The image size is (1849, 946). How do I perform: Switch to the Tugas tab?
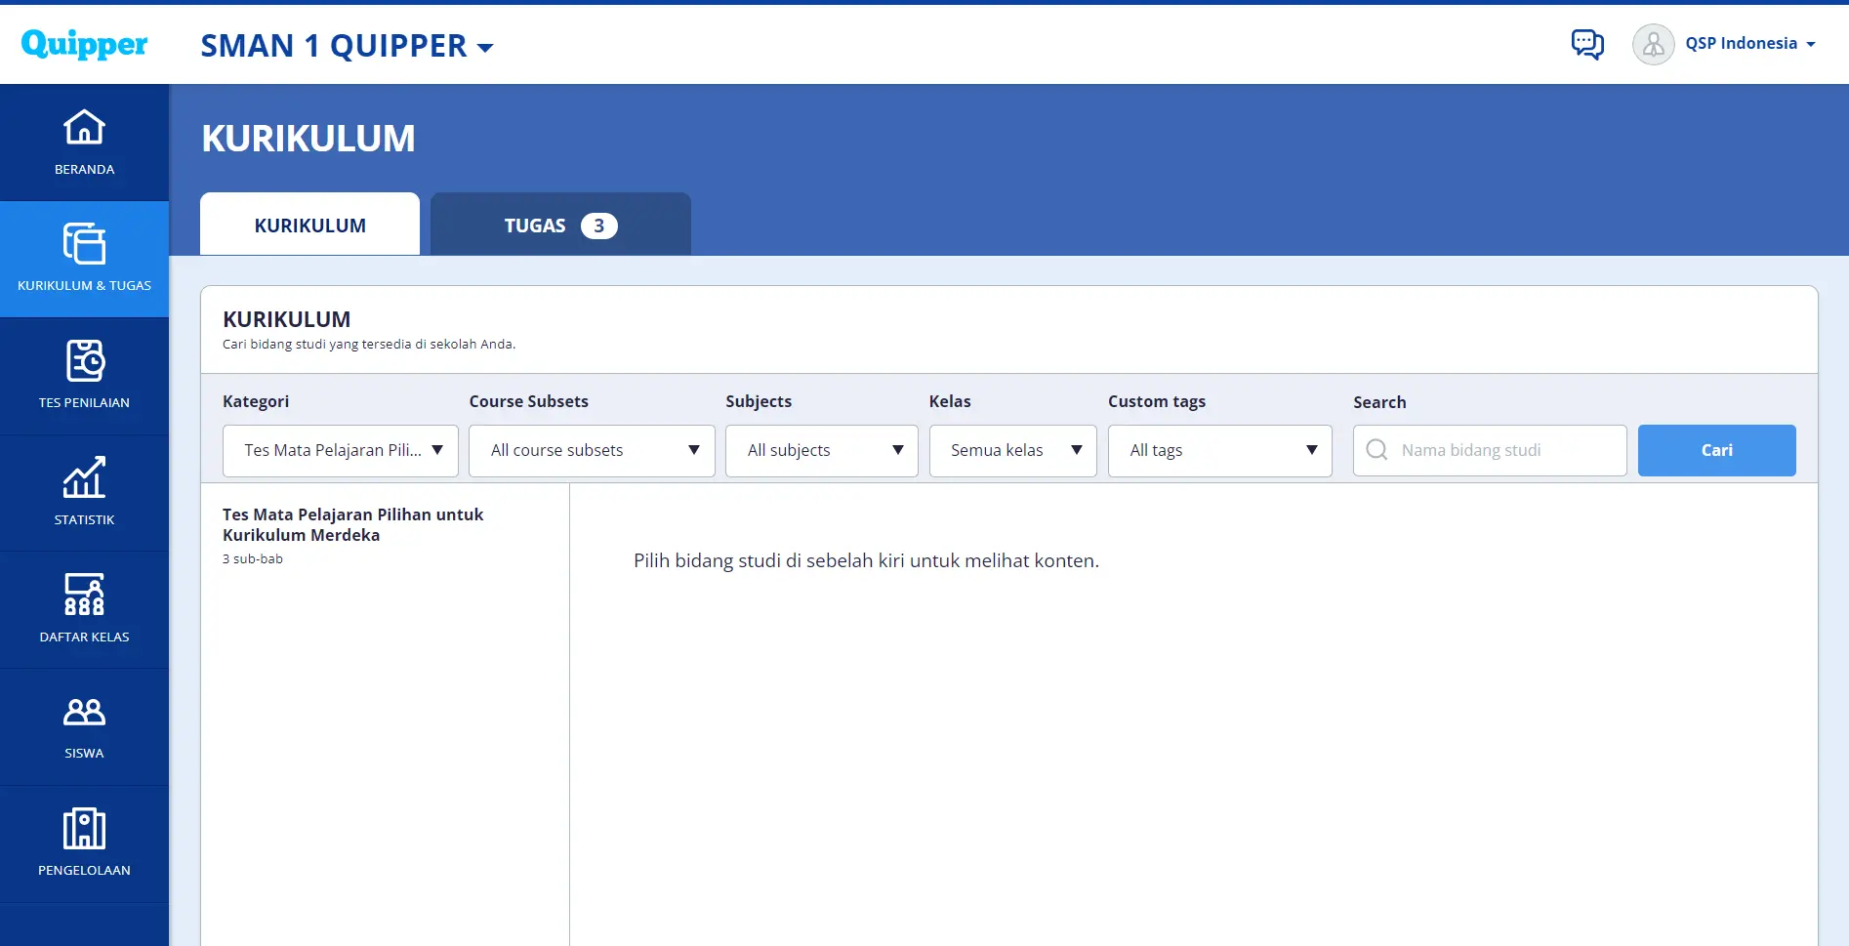560,225
